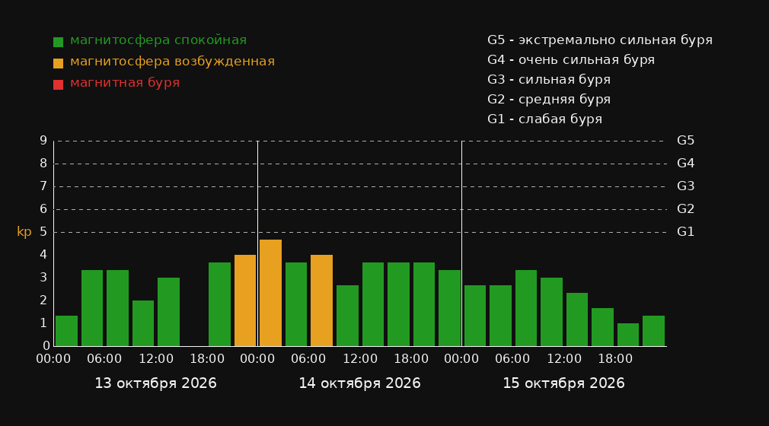Viewport: 769px width, 426px height.
Task: Click the date label '15 октября 2026'
Action: click(563, 383)
